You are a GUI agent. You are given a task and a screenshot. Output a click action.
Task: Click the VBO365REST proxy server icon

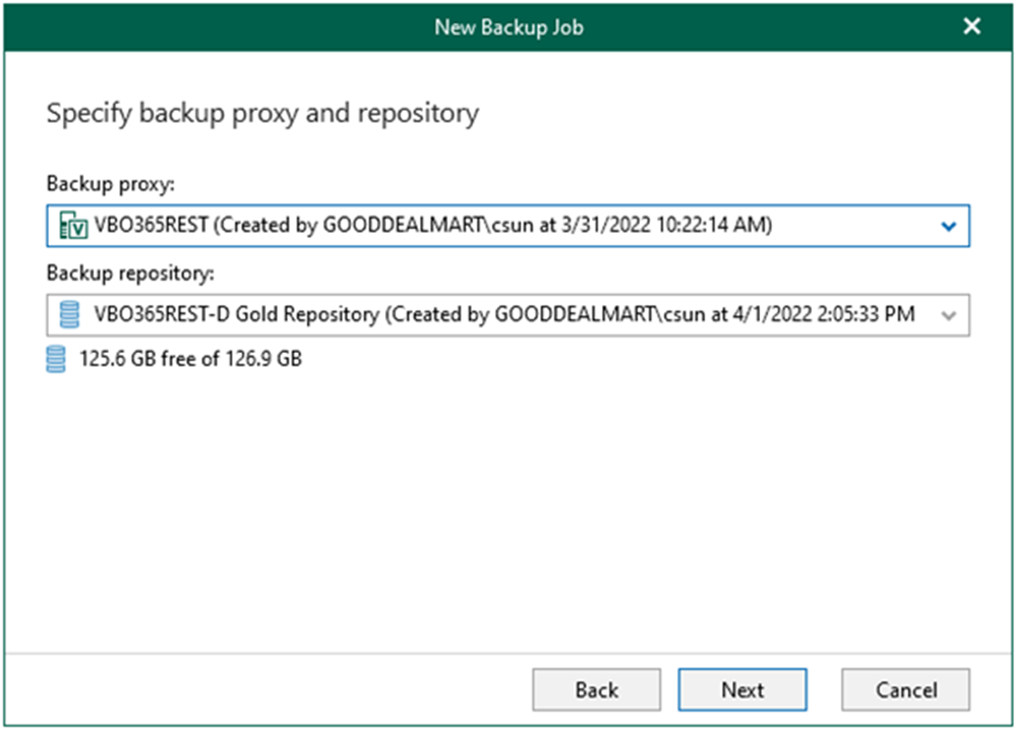(x=73, y=225)
